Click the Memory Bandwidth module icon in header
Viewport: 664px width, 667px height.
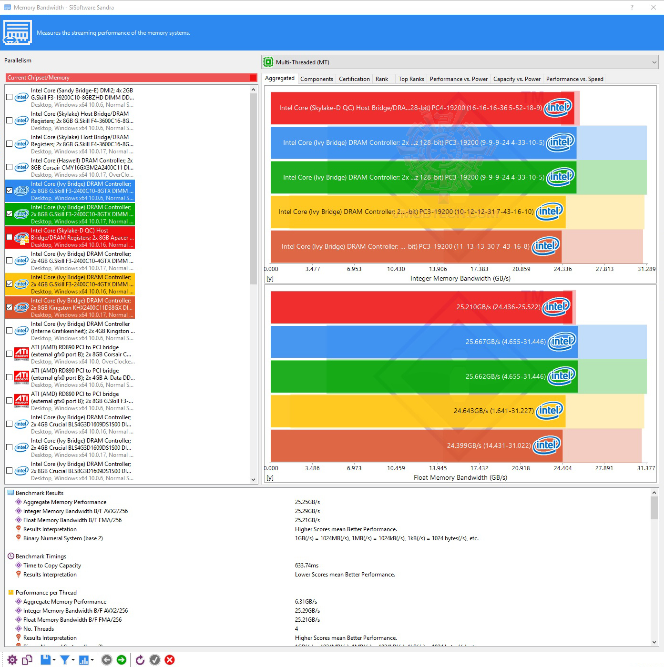tap(18, 32)
